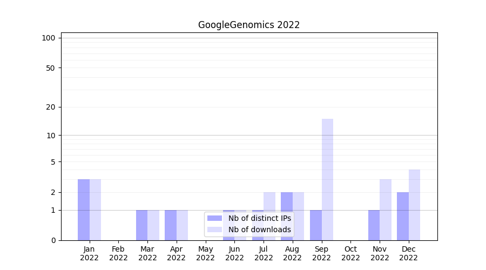Screen dimensions: 486x270
Task: Click the Aug 2022 distinct IPs bar
Action: (x=287, y=216)
